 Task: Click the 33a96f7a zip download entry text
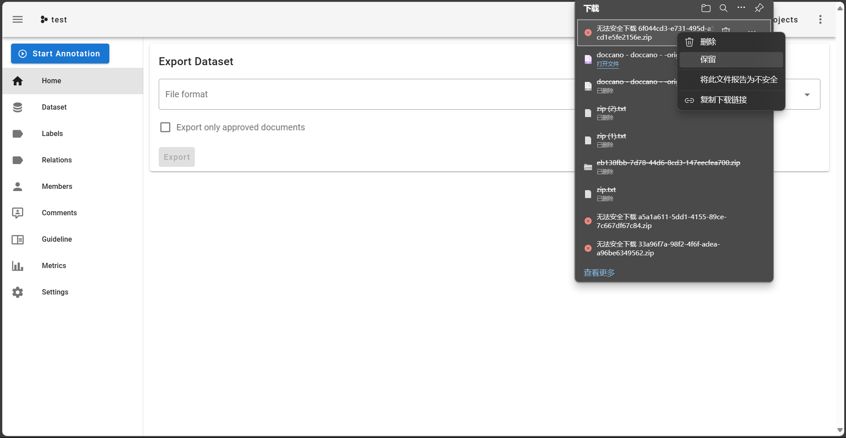[658, 248]
